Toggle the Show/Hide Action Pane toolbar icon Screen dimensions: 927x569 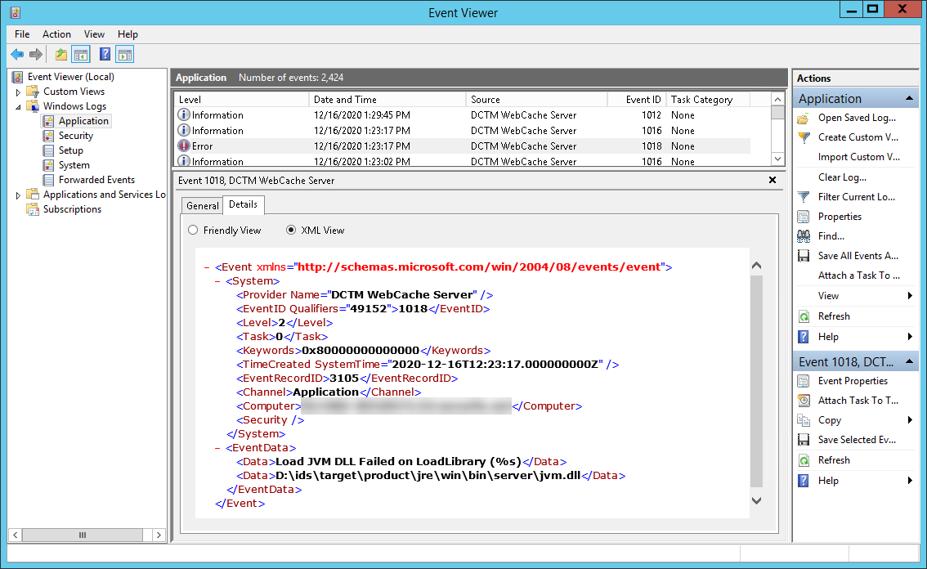pos(125,55)
